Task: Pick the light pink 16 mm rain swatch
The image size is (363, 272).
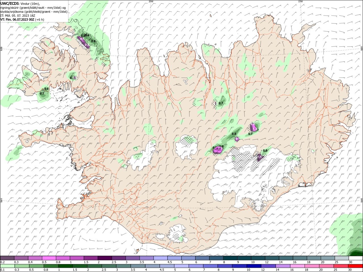Action: coord(297,266)
